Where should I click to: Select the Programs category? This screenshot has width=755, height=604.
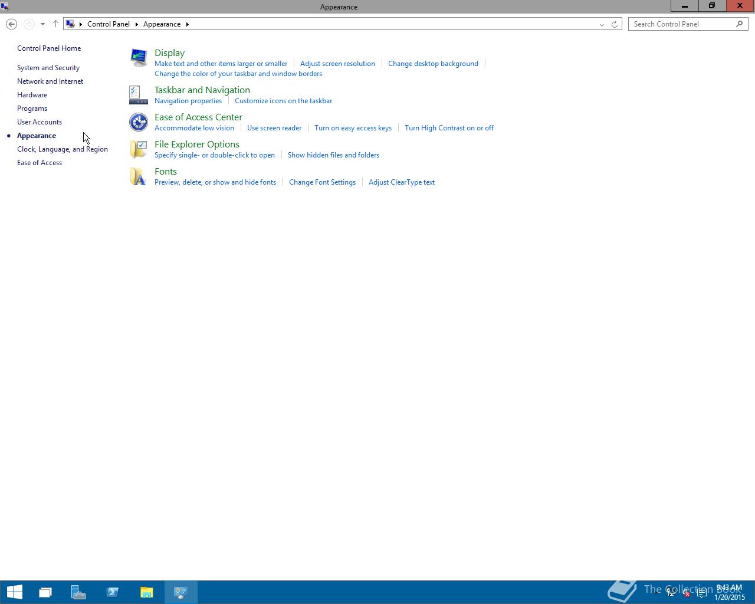click(32, 109)
